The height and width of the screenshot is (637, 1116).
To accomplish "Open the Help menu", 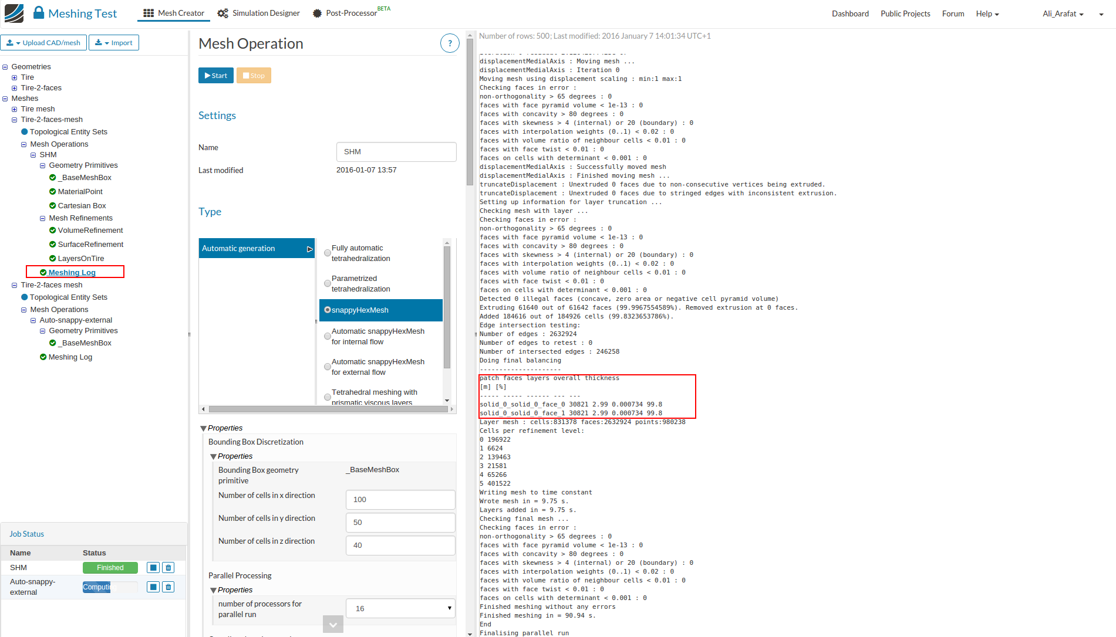I will [x=987, y=13].
